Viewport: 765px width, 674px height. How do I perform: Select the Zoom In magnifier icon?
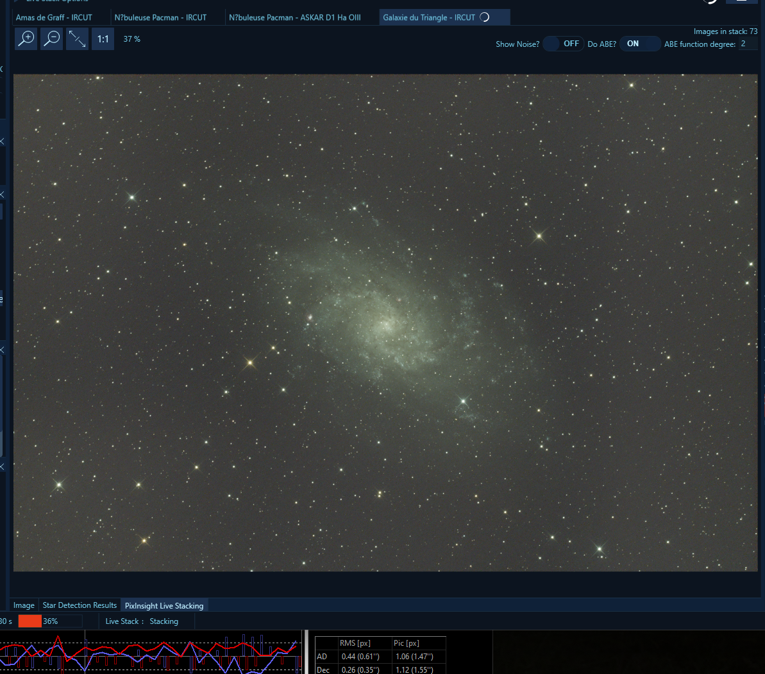[x=25, y=39]
